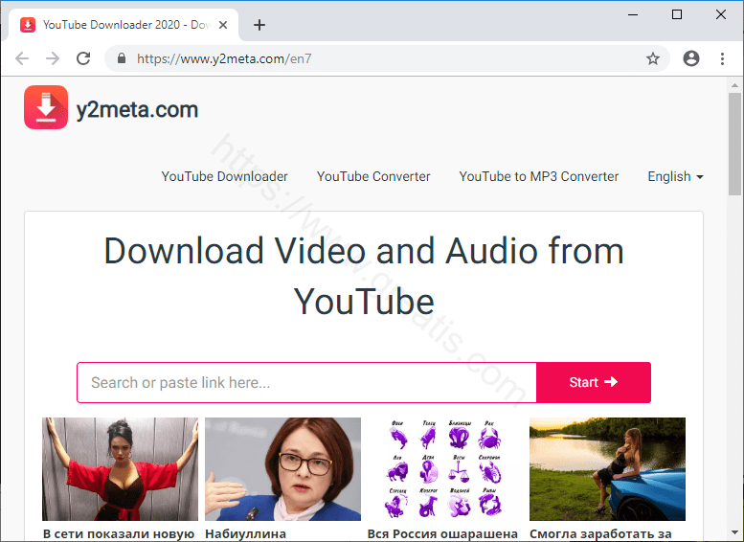Screen dimensions: 744x542
Task: Open the woman in red dress thumbnail
Action: pyautogui.click(x=120, y=469)
